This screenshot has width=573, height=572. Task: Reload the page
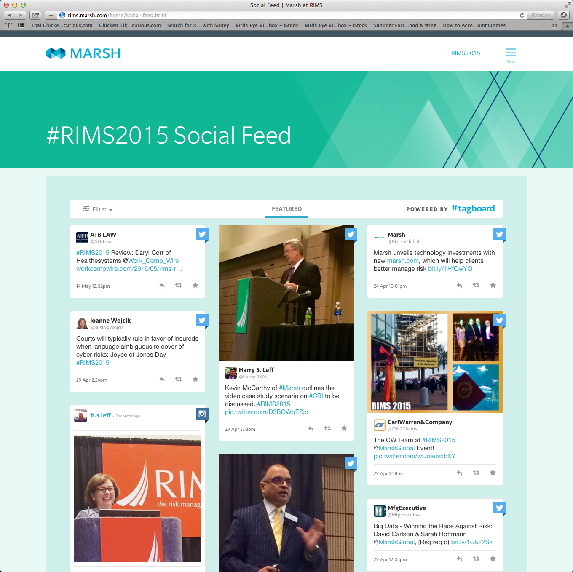click(x=522, y=15)
